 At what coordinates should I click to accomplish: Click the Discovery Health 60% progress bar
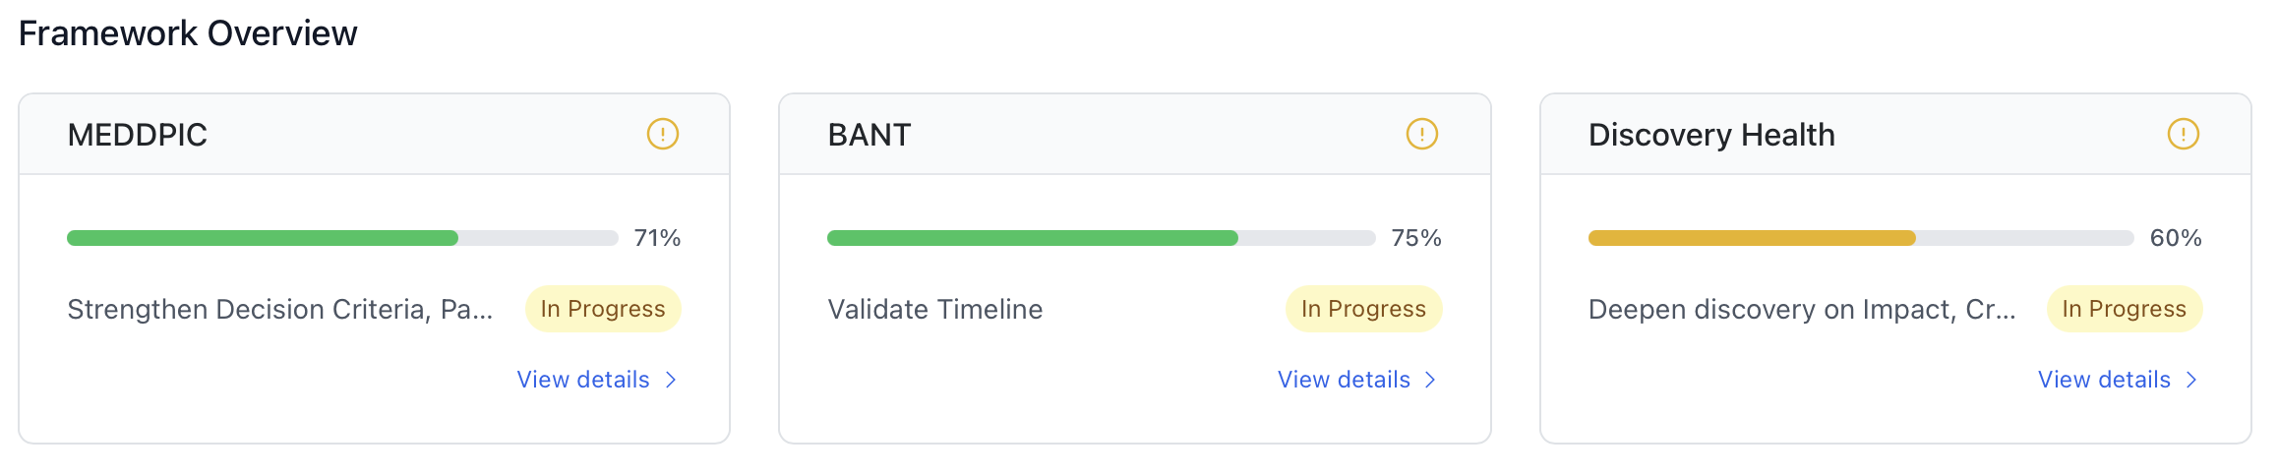tap(1860, 238)
